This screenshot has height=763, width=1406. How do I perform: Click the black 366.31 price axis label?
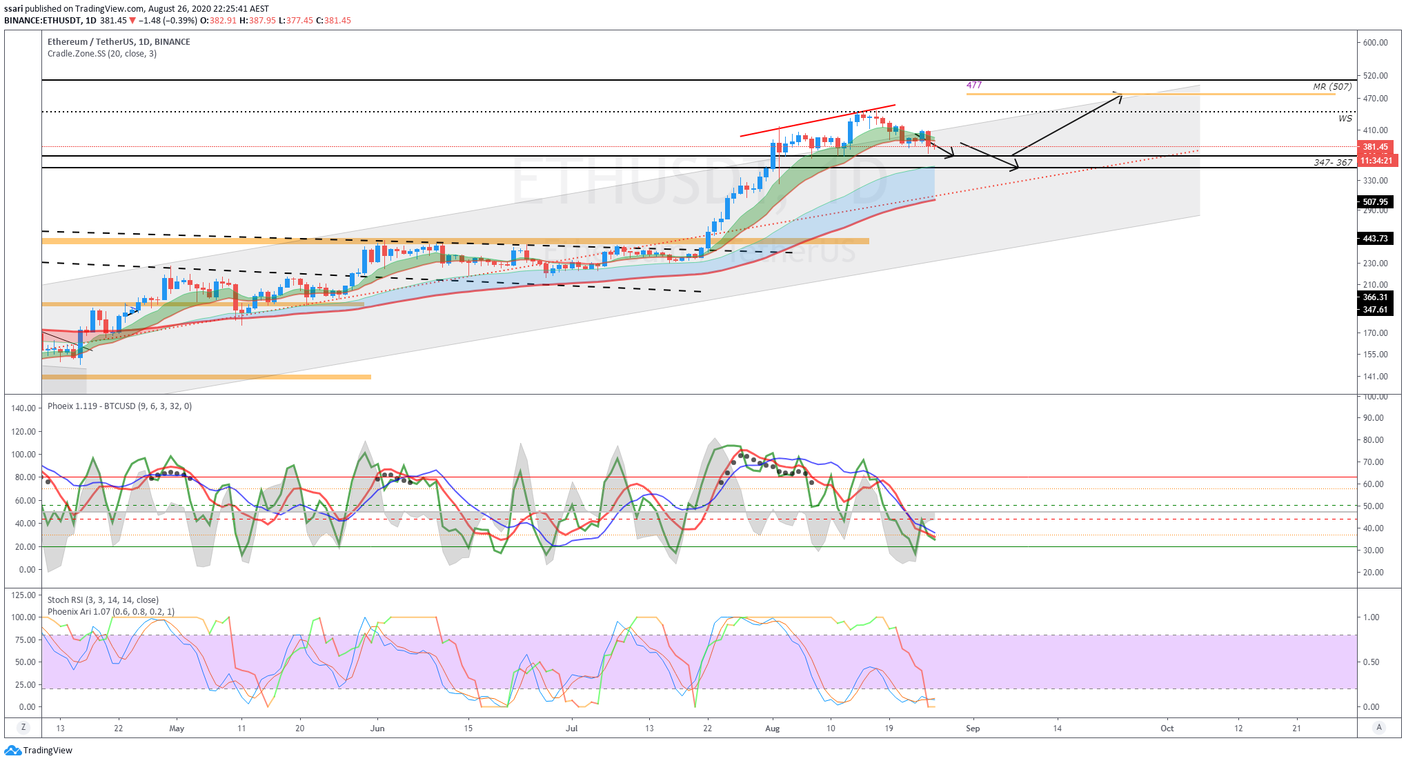[x=1375, y=297]
